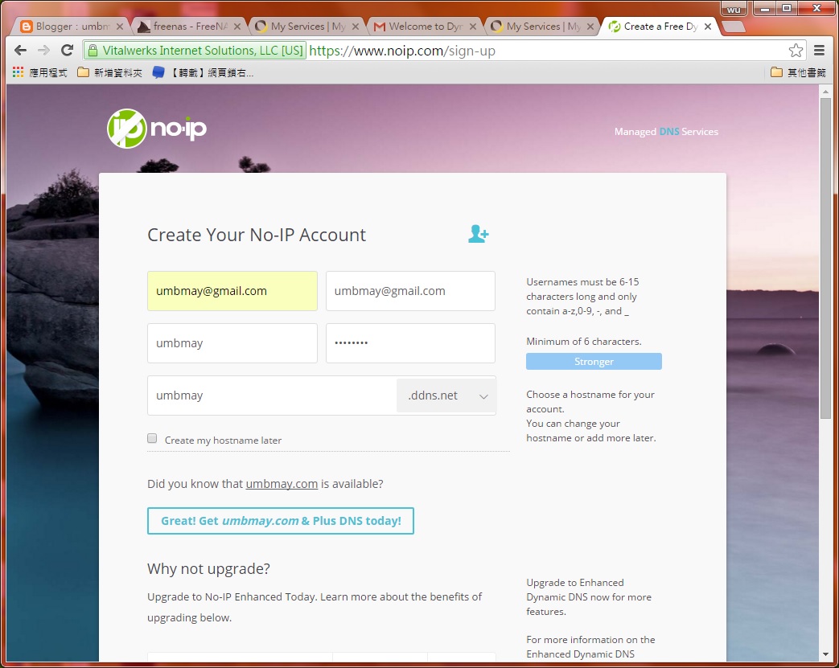The width and height of the screenshot is (839, 668).
Task: Focus the highlighted email input field
Action: (x=232, y=291)
